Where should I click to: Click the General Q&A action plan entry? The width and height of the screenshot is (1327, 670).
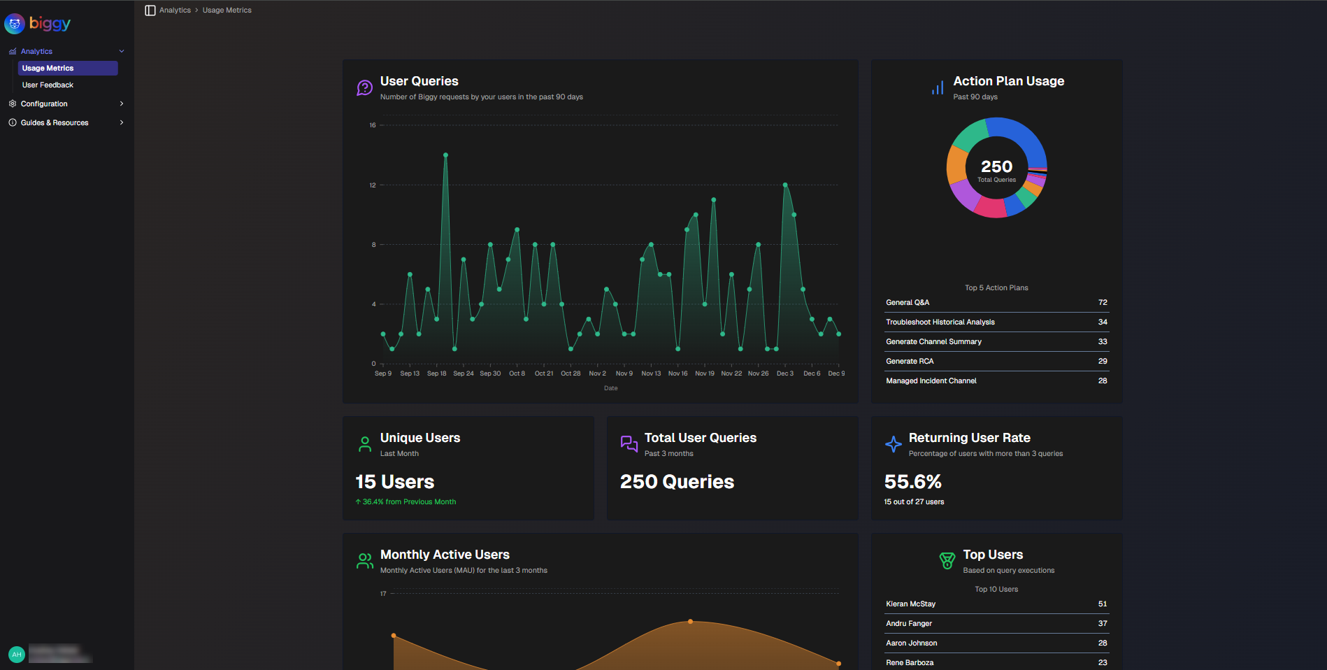(996, 302)
